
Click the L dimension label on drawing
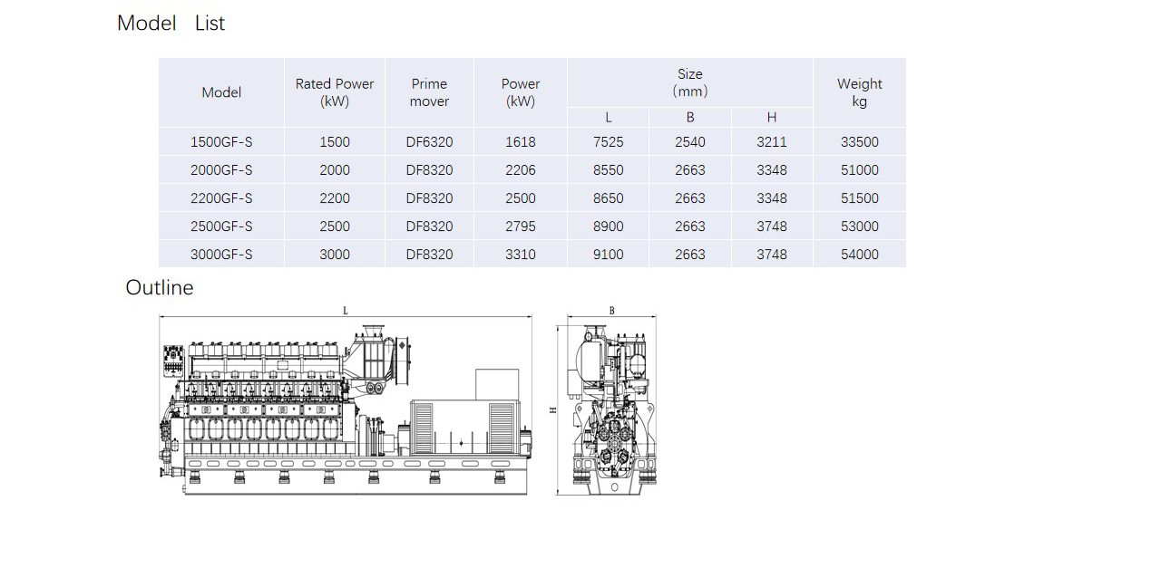coord(345,311)
